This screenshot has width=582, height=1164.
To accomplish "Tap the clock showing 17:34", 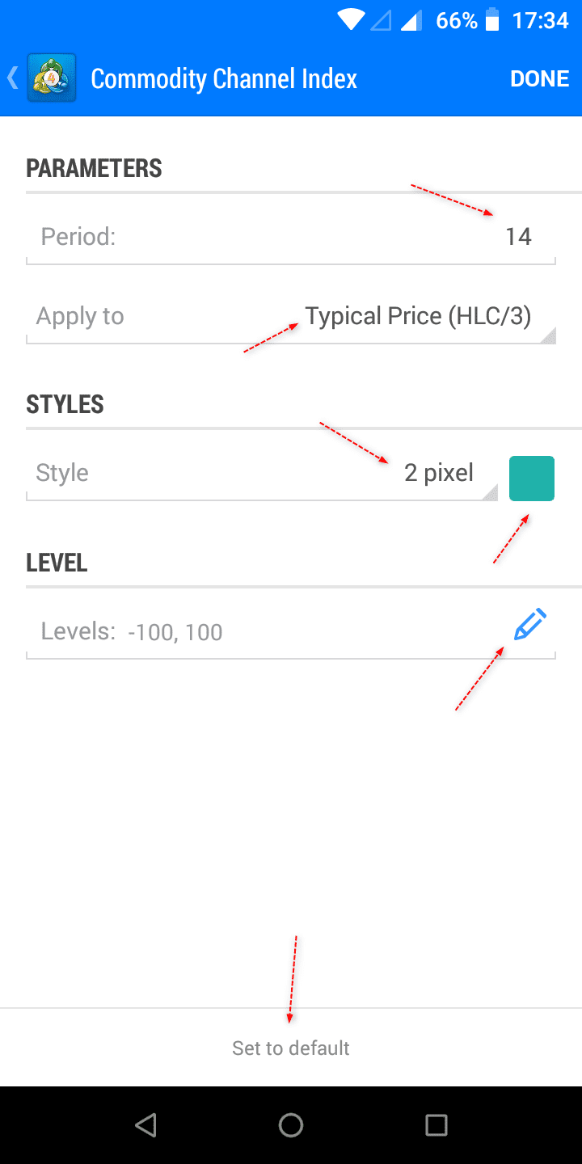I will [540, 20].
